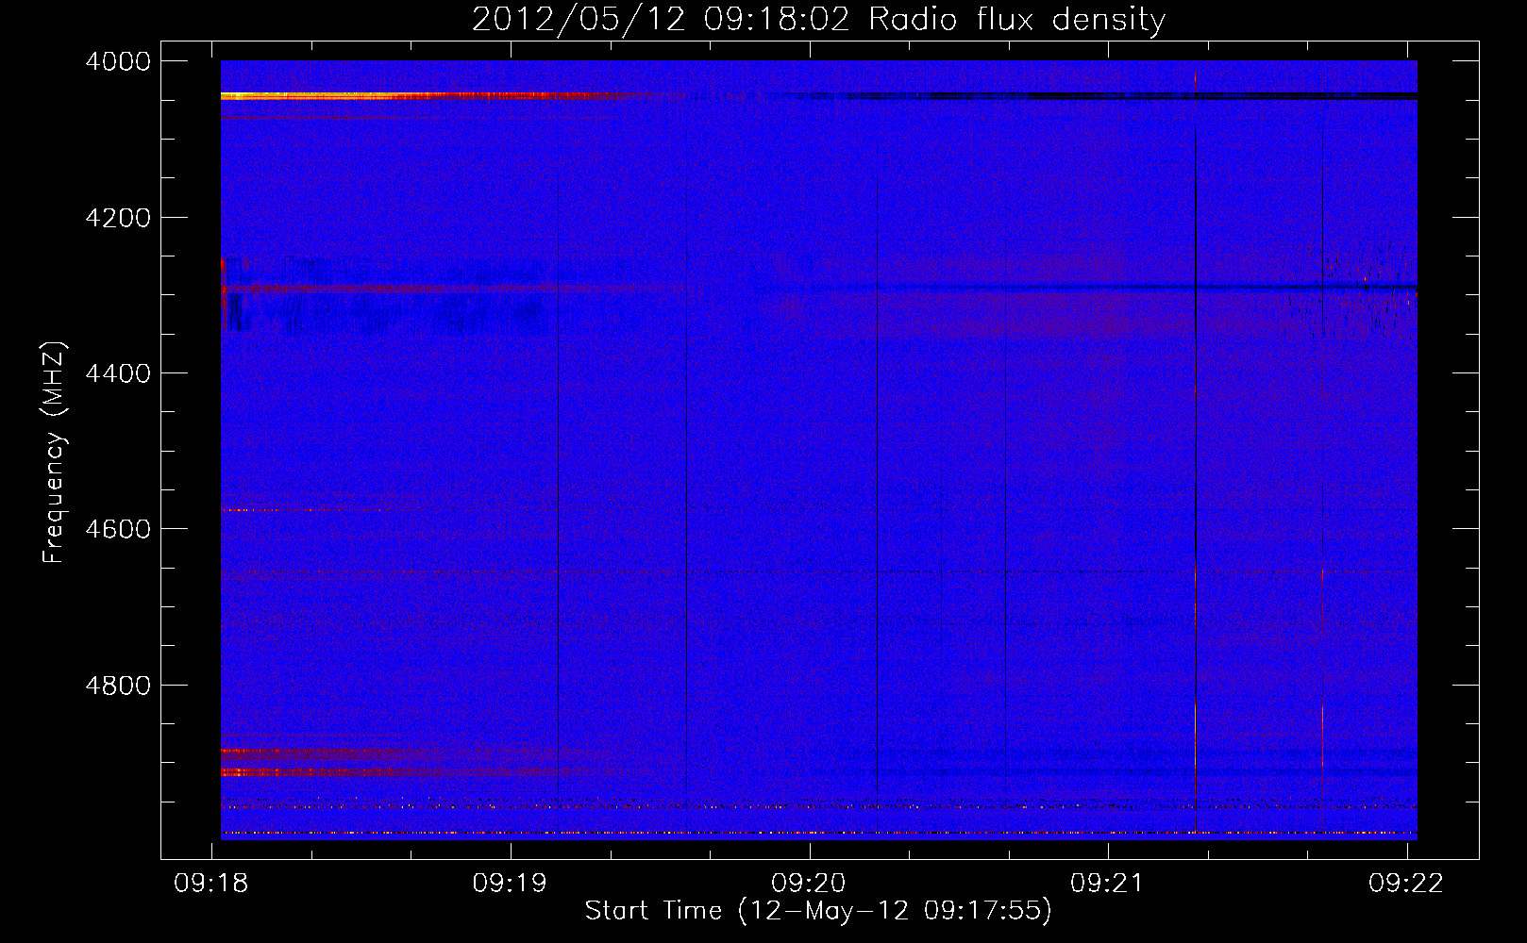Image resolution: width=1527 pixels, height=943 pixels.
Task: Click the 4200 frequency tick label
Action: pyautogui.click(x=118, y=218)
